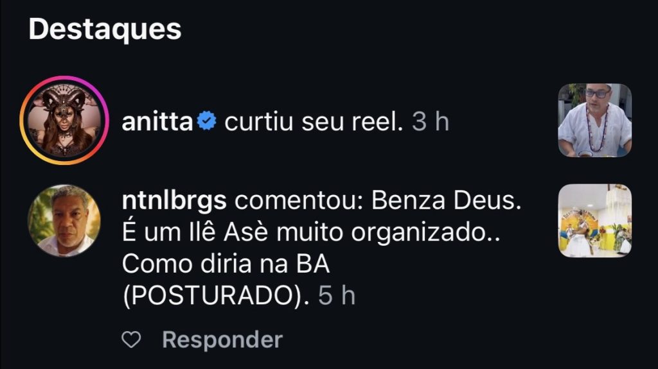This screenshot has height=369, width=658.
Task: Click Anitta's verified badge
Action: click(207, 121)
